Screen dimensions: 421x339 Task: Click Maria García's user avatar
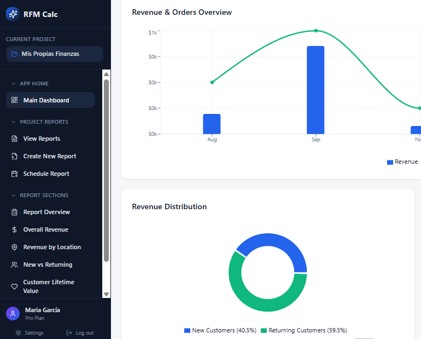(13, 313)
